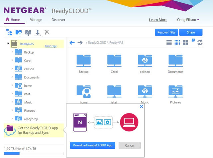Switch to large tiles view

(185, 43)
